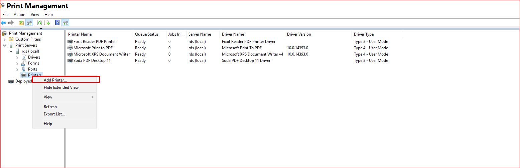The width and height of the screenshot is (520, 168).
Task: Choose Add Printer... from the context menu
Action: click(64, 80)
